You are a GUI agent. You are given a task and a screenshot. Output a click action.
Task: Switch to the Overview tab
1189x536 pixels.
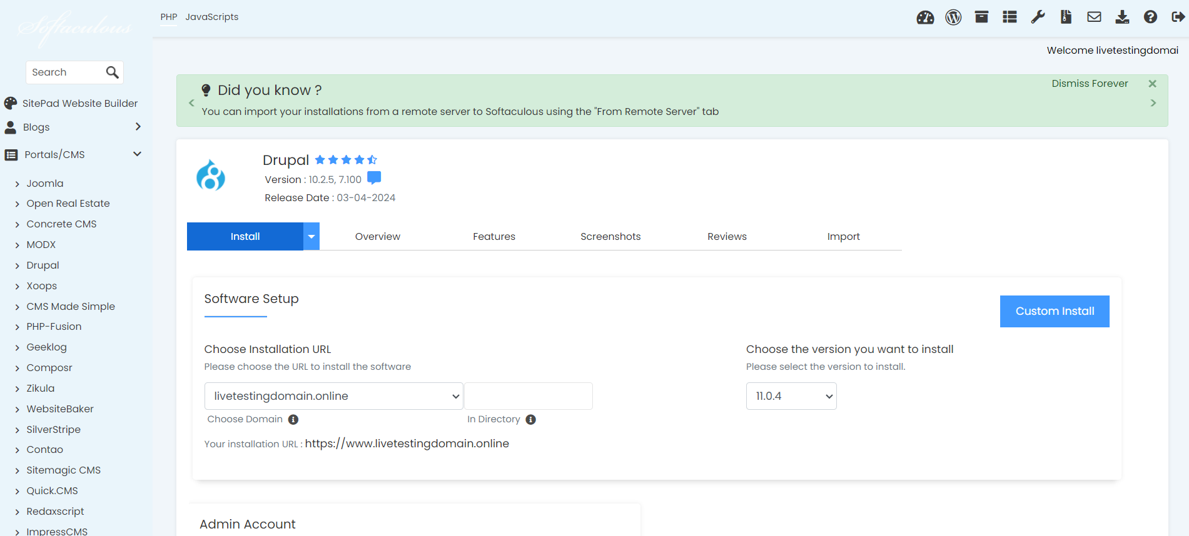378,237
